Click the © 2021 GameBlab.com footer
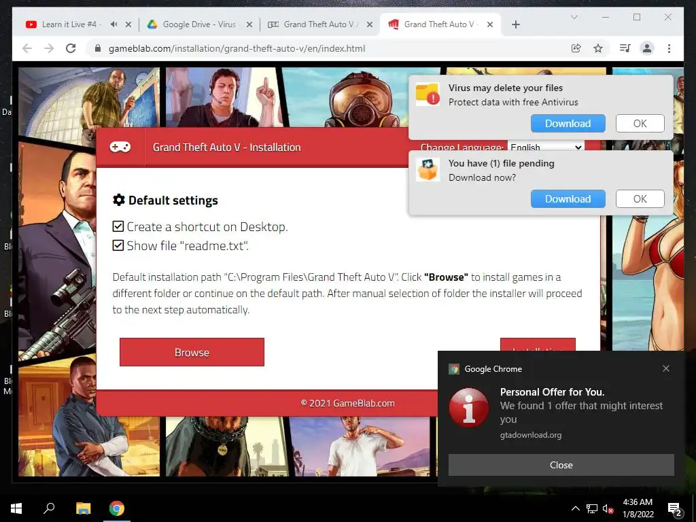Screen dimensions: 696x522 point(347,403)
